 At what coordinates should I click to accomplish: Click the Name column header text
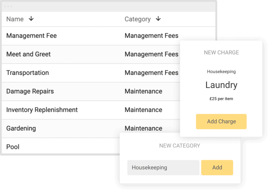point(15,19)
